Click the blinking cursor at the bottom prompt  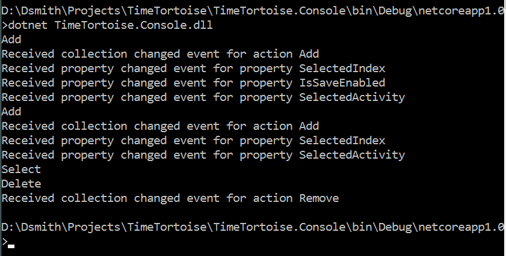coord(11,246)
